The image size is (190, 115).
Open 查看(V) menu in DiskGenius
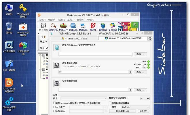[x=80, y=20]
